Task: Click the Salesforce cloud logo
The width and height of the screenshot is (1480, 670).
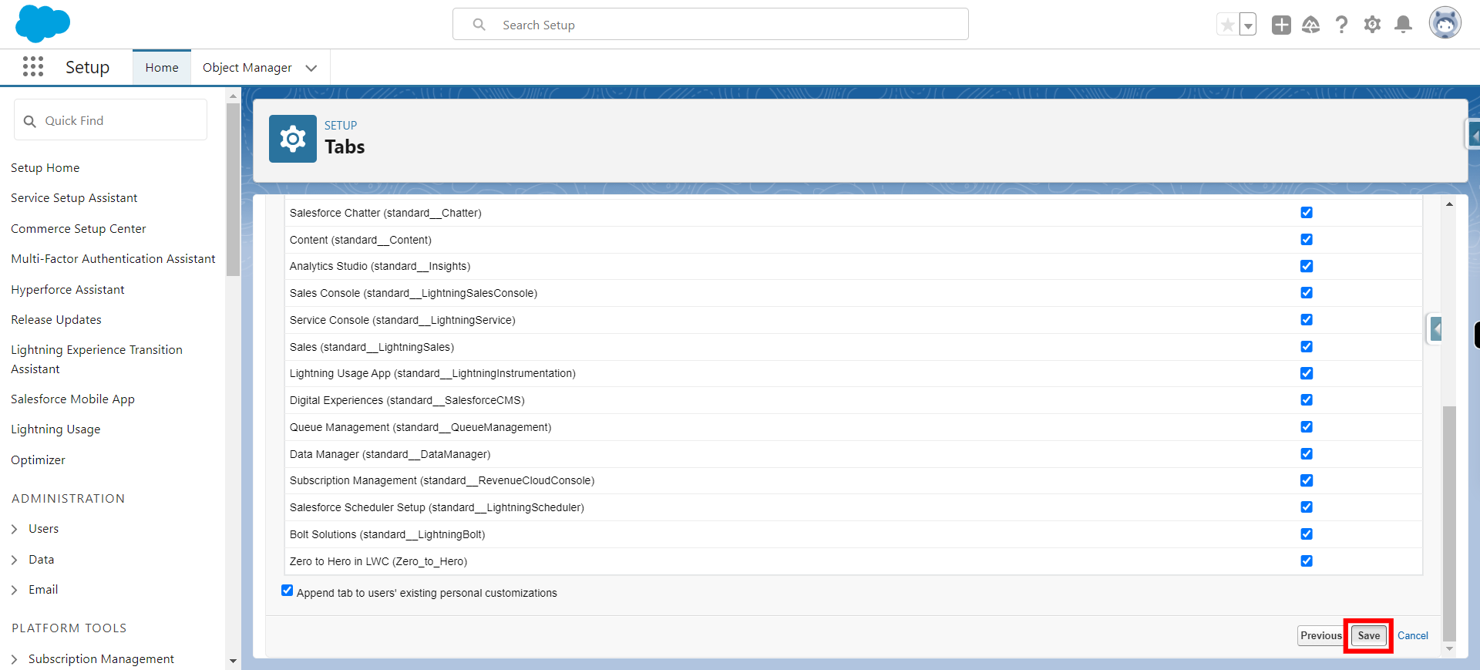Action: pyautogui.click(x=42, y=24)
